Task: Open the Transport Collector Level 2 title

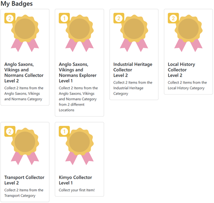Action: (x=24, y=180)
